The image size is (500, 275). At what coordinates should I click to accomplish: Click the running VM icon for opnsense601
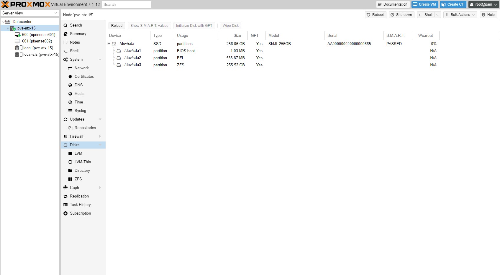coord(18,35)
